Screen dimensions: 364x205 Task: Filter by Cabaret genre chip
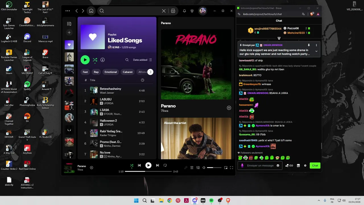coord(128,72)
